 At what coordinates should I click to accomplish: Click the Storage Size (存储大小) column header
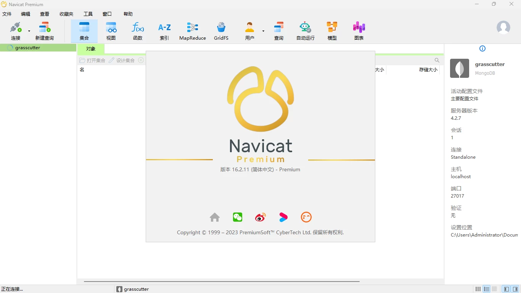tap(428, 70)
